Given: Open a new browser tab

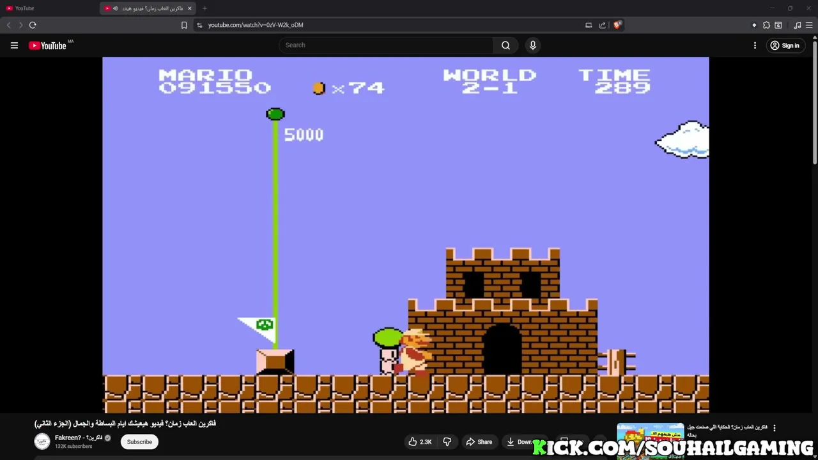Looking at the screenshot, I should coord(204,8).
